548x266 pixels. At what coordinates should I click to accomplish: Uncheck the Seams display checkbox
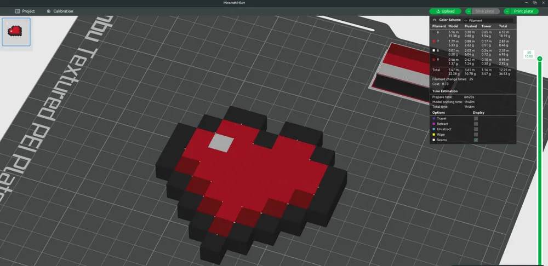coord(476,140)
